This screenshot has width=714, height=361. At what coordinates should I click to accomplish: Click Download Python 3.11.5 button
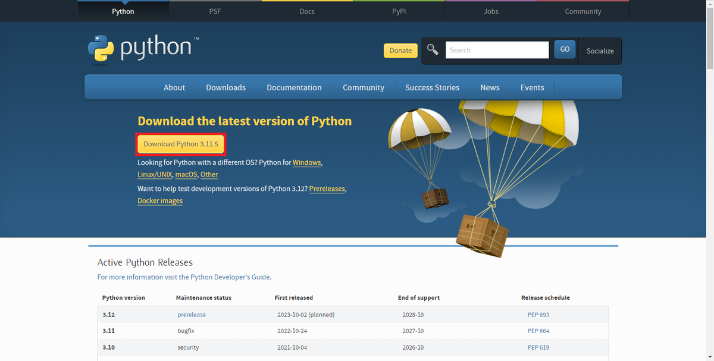(x=181, y=144)
